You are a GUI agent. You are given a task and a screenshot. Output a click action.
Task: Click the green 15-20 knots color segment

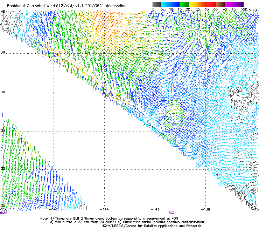click(x=184, y=4)
